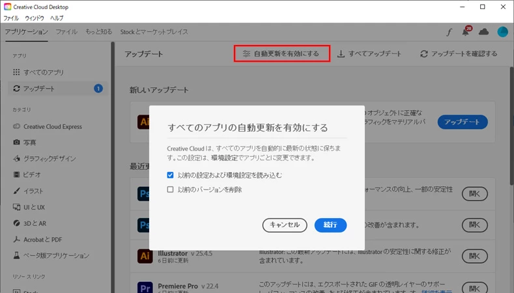The image size is (514, 293).
Task: Click the 新しいアップデート section heading
Action: click(159, 90)
